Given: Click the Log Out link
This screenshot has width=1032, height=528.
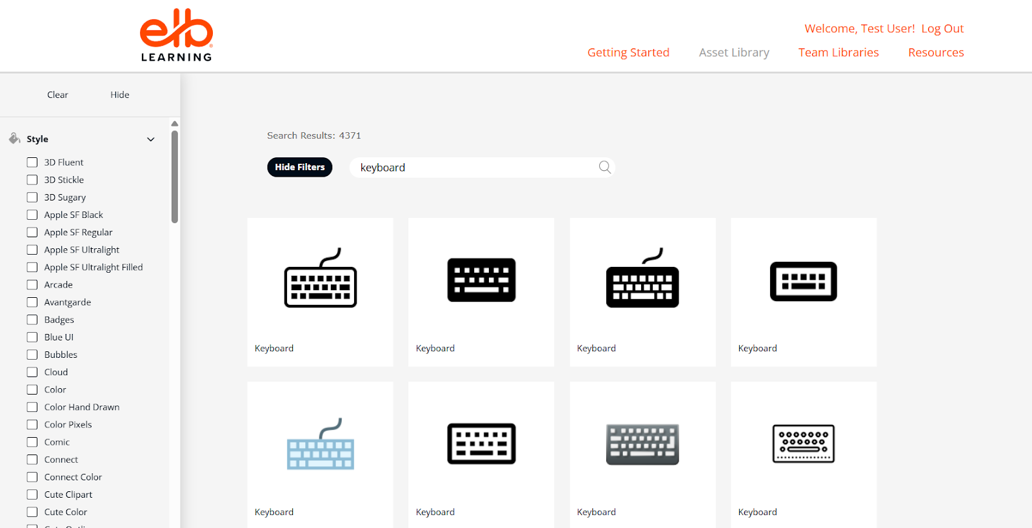Looking at the screenshot, I should pos(942,29).
